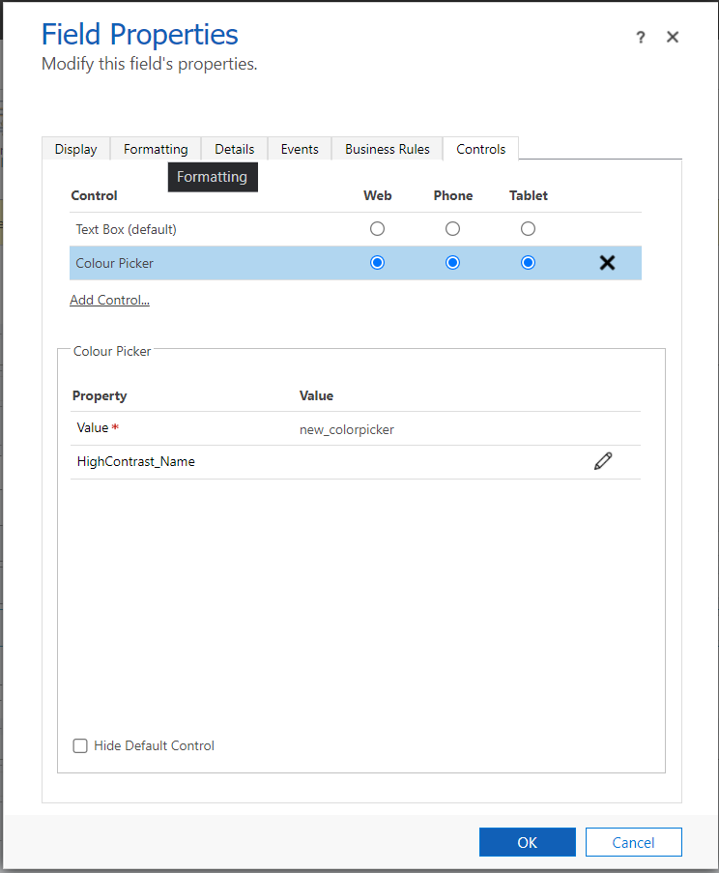Go to the Details tab

coord(235,149)
